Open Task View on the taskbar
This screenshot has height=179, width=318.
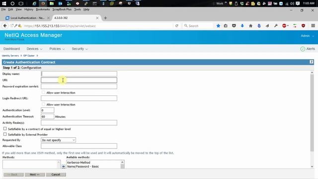pos(21,3)
